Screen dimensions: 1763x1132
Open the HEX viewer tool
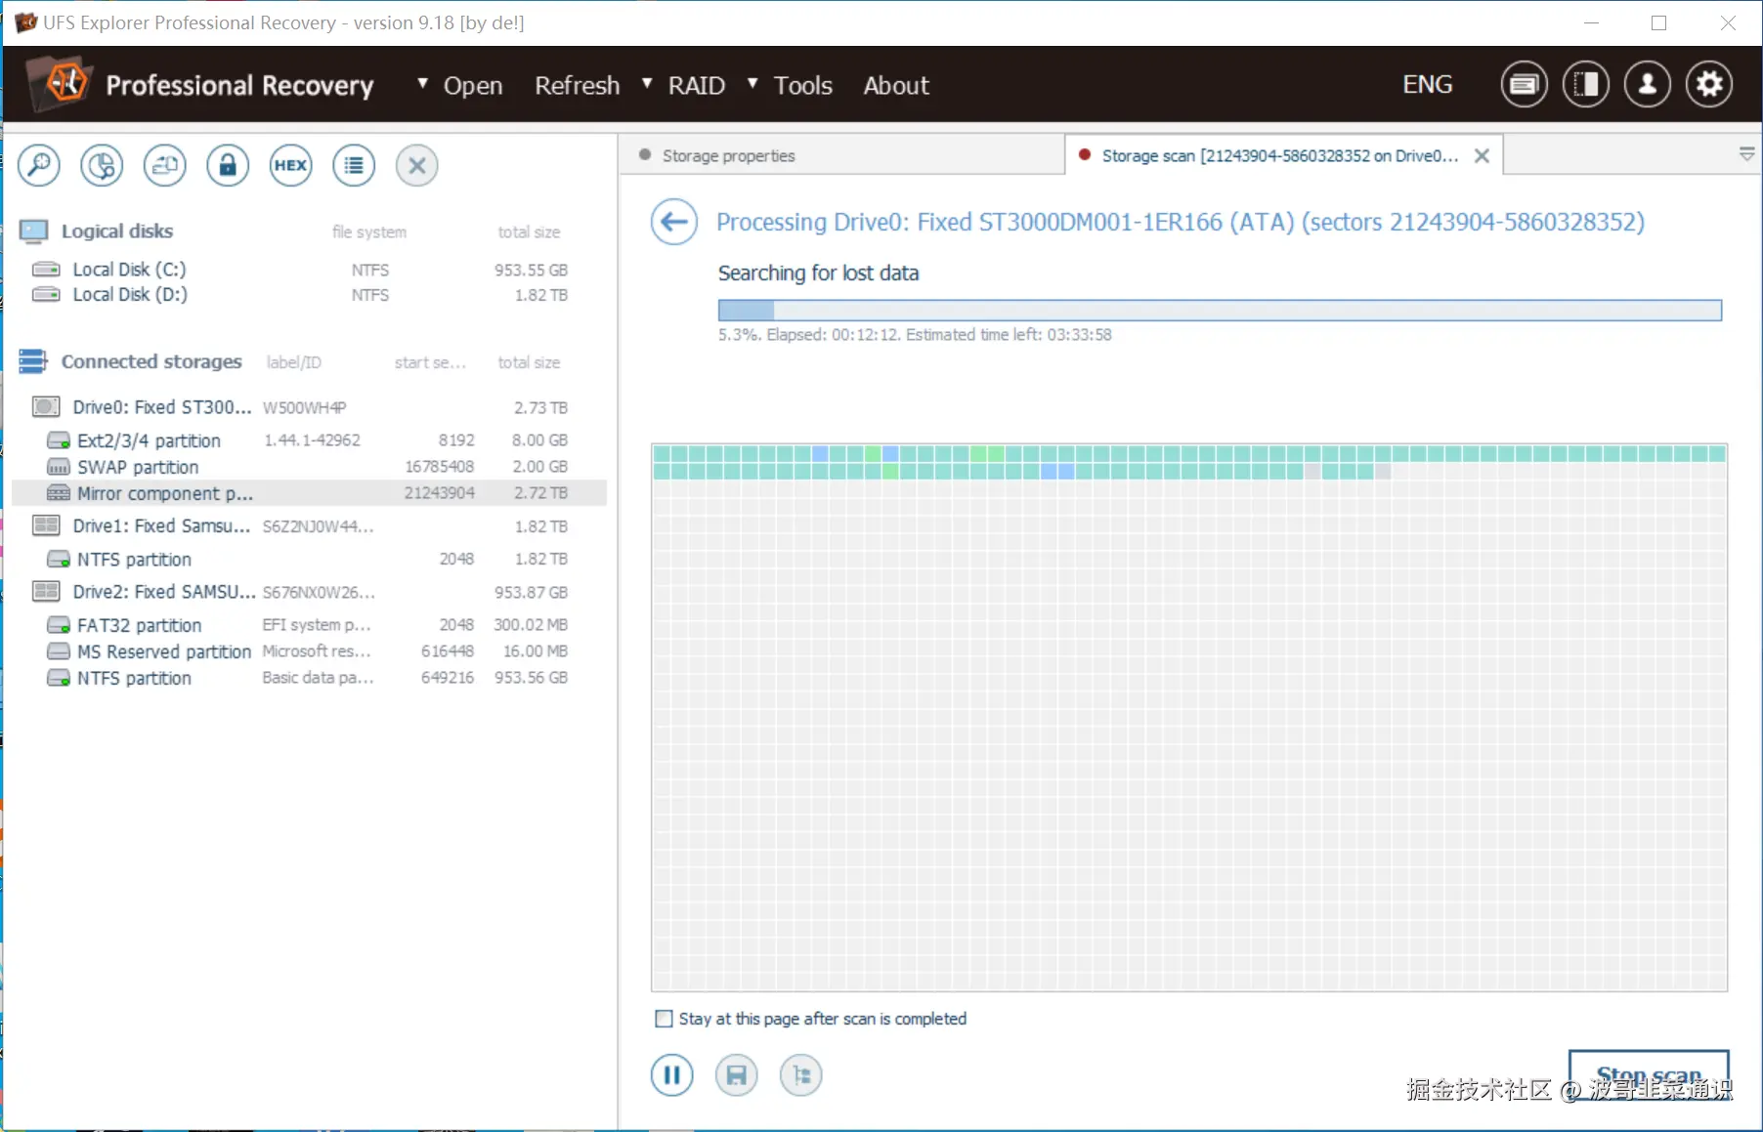point(290,165)
